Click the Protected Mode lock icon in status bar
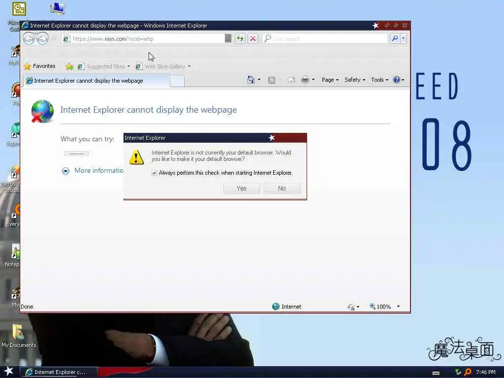The image size is (504, 378). click(351, 307)
